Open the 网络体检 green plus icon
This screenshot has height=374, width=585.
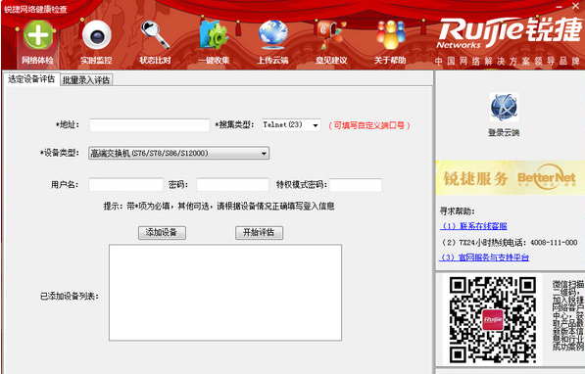pos(37,35)
